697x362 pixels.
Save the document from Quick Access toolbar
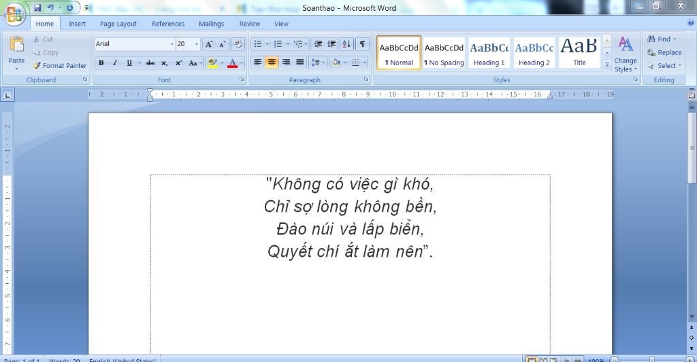click(x=37, y=8)
